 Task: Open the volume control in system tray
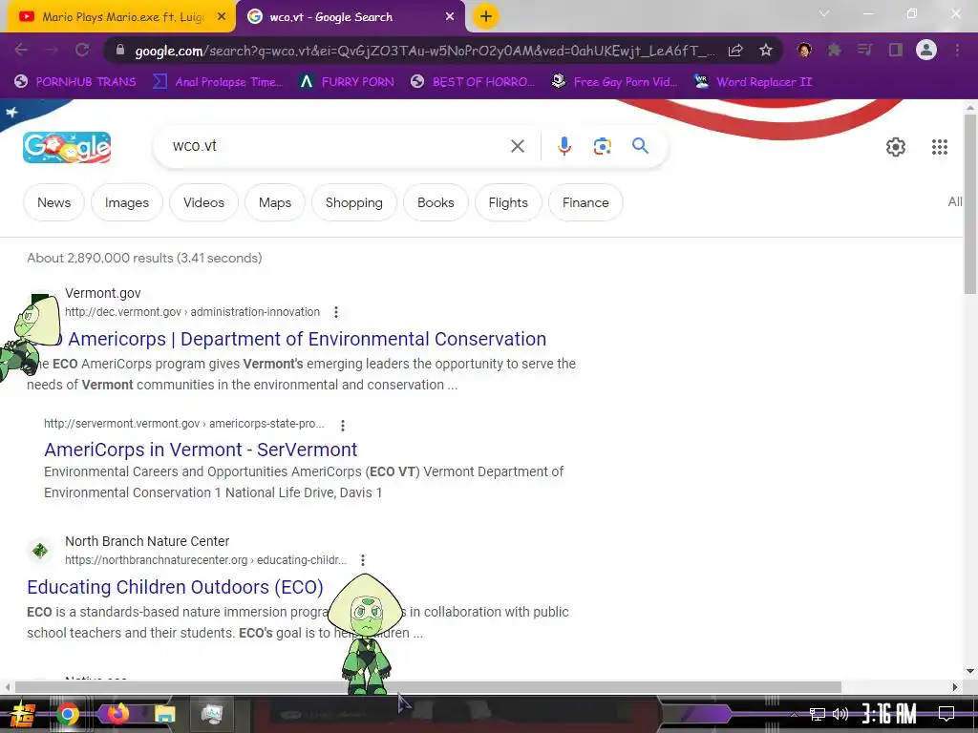[840, 714]
